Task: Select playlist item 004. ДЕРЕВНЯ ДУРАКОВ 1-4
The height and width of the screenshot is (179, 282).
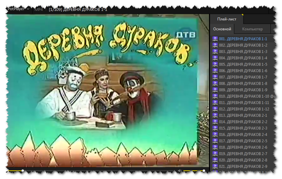Action: [243, 58]
